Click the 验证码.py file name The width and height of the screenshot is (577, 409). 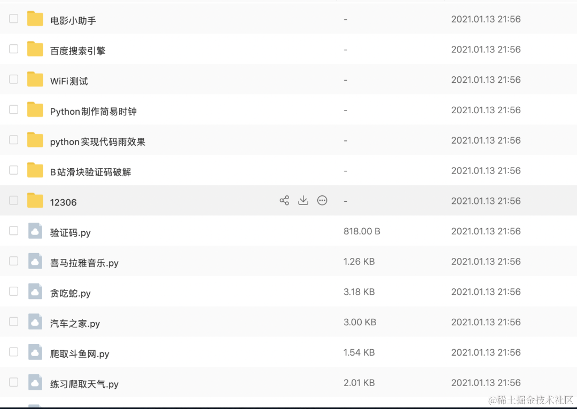click(71, 233)
